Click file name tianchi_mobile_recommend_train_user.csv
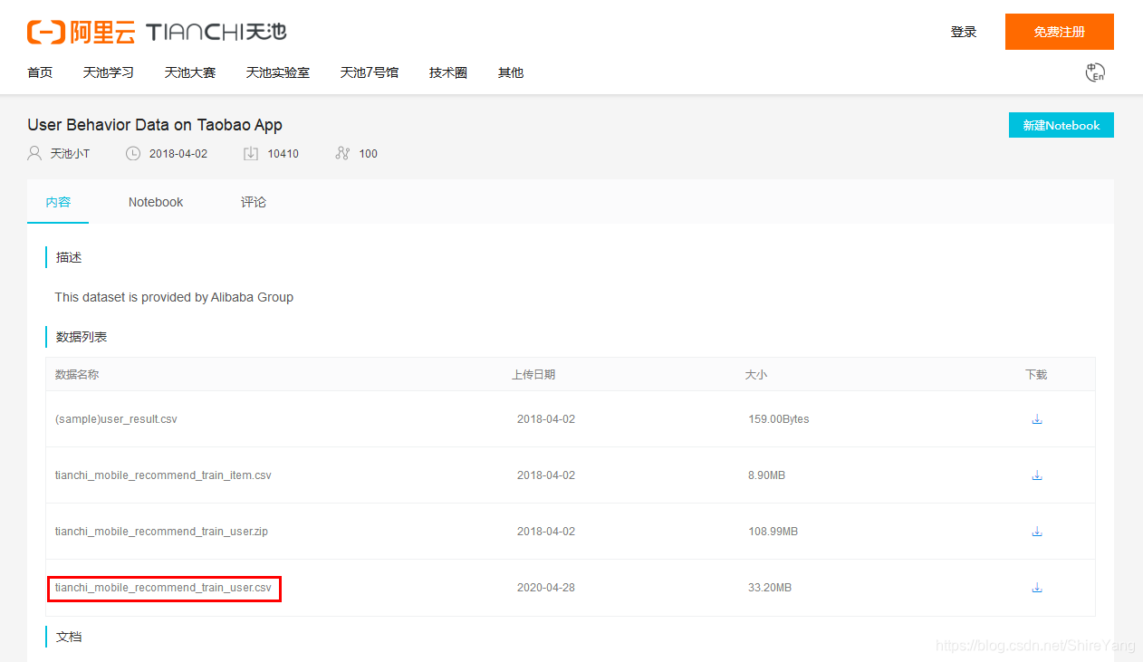Image resolution: width=1143 pixels, height=662 pixels. click(x=163, y=588)
